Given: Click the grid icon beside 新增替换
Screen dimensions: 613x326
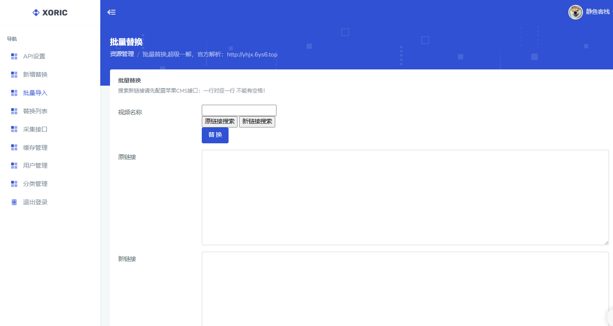Looking at the screenshot, I should (14, 75).
